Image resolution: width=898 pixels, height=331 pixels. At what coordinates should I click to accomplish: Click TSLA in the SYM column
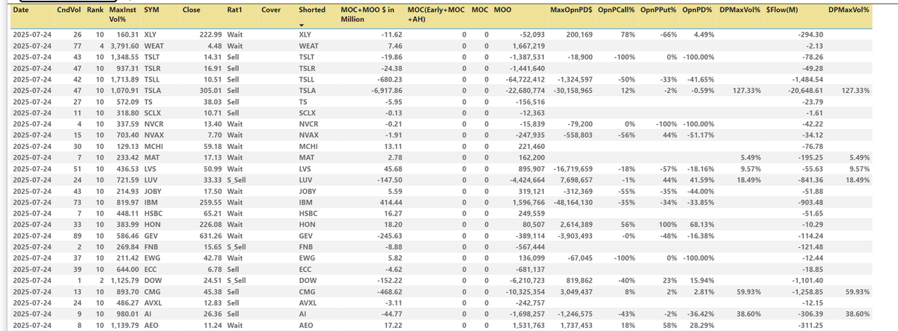click(152, 89)
